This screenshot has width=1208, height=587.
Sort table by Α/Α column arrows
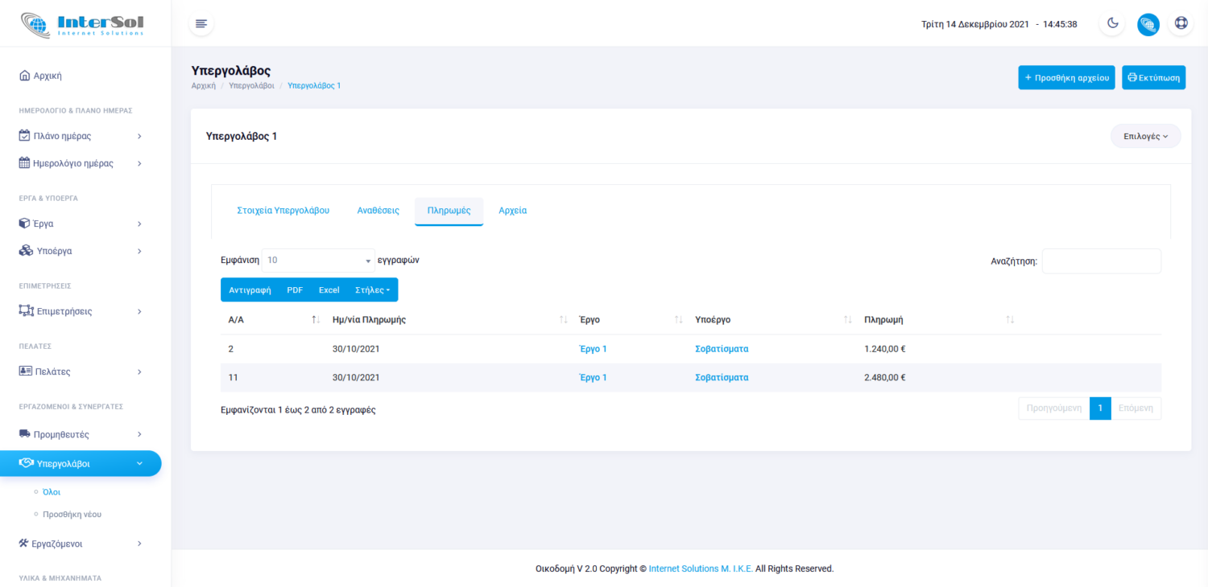pos(316,320)
